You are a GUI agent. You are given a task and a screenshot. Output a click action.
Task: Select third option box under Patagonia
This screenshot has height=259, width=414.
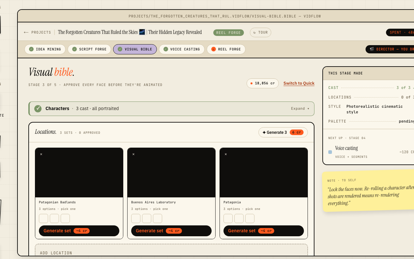pos(250,218)
